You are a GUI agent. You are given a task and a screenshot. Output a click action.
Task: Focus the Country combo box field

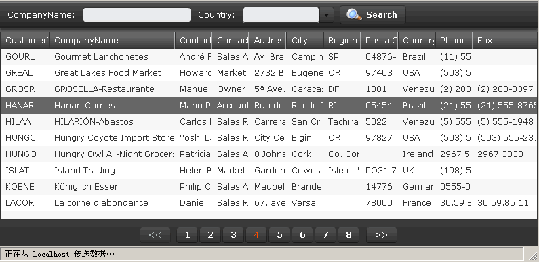pyautogui.click(x=281, y=15)
